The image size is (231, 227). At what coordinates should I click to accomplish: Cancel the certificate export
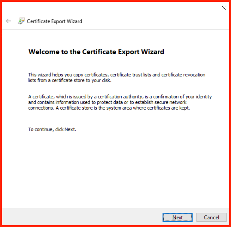[212, 217]
